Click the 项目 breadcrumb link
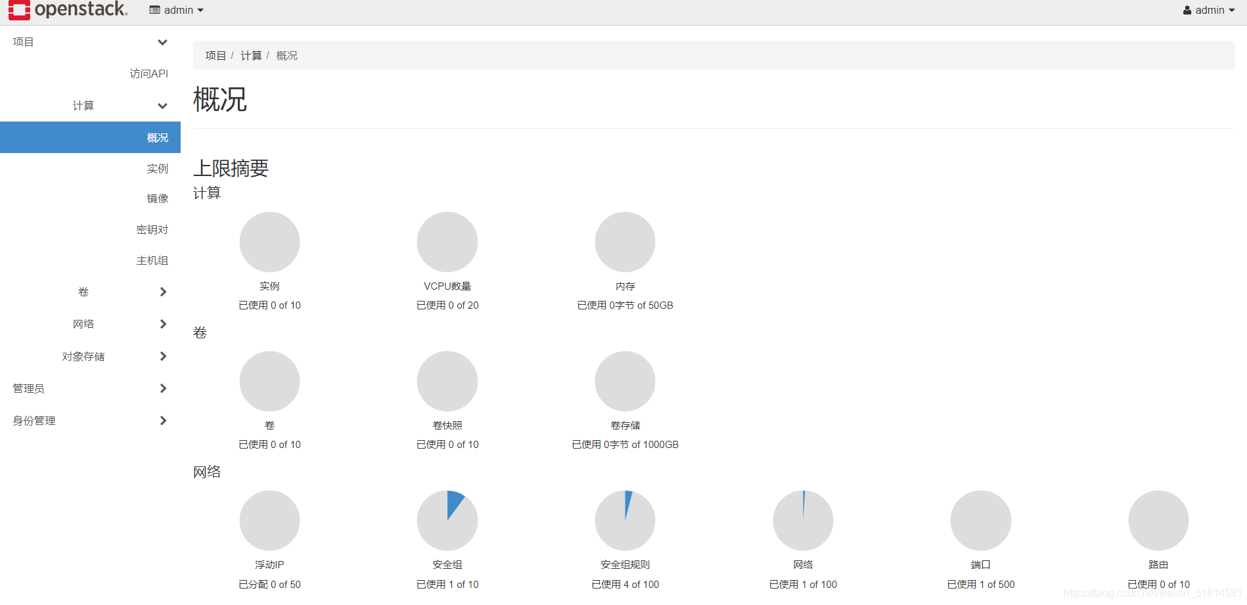 coord(215,56)
